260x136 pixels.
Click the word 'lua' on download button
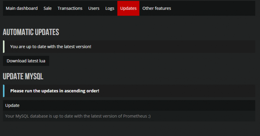click(42, 61)
